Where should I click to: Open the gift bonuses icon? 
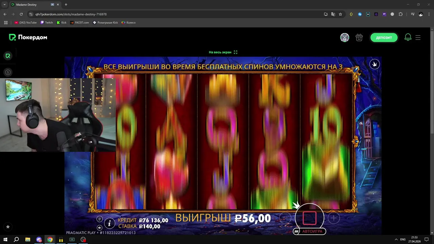pos(359,38)
